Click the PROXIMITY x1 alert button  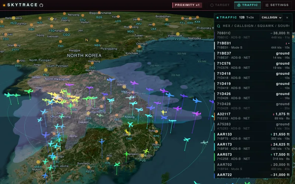(187, 5)
